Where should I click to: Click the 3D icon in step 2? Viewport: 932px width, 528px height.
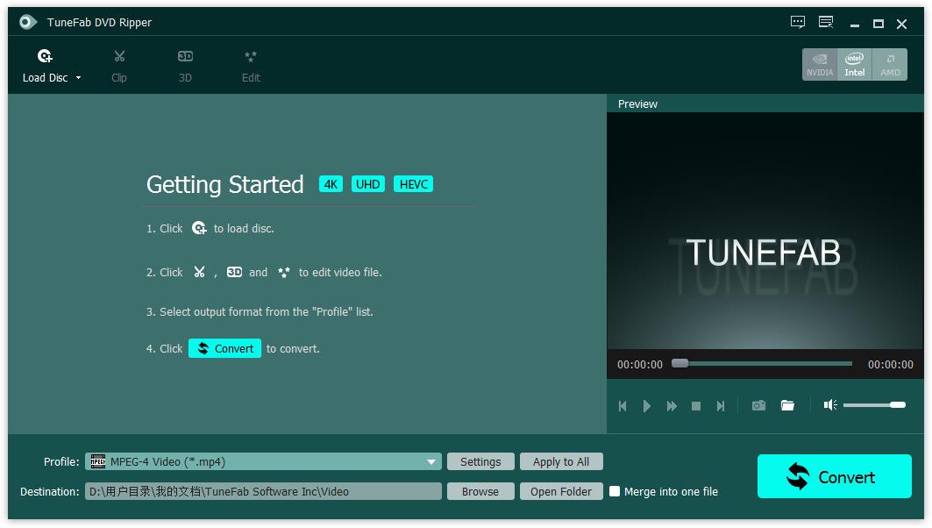point(234,272)
